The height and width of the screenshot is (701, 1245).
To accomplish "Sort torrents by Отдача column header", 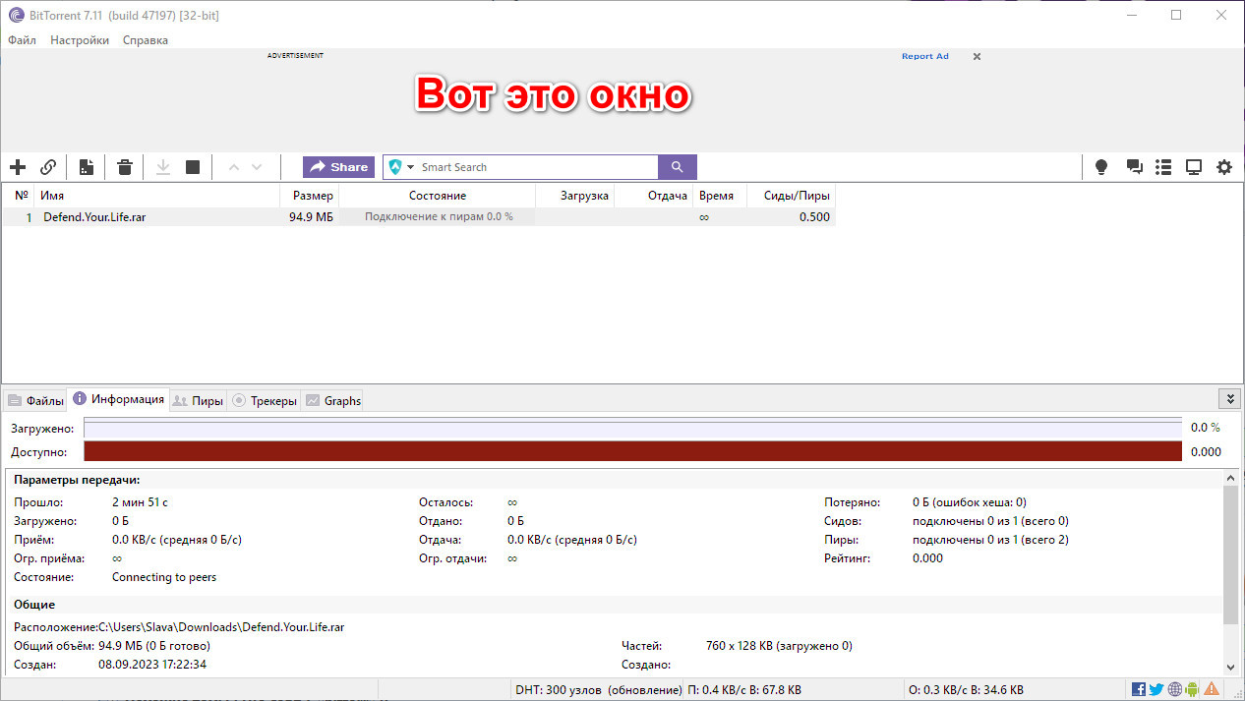I will [654, 196].
